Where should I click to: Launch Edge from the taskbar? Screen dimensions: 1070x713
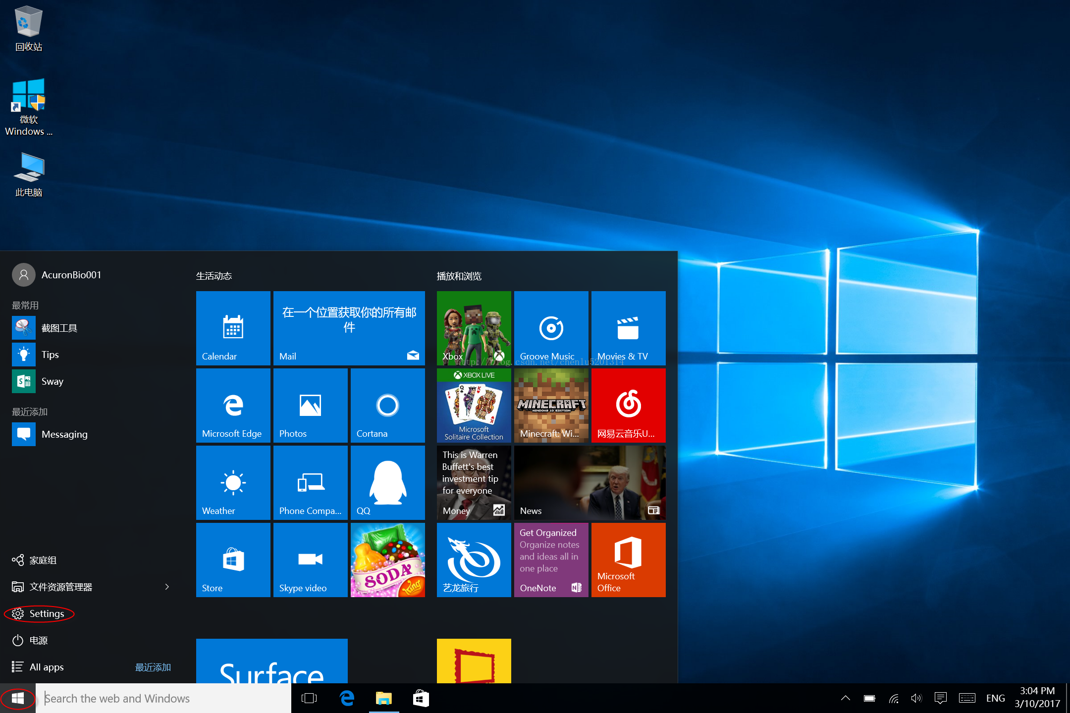click(x=347, y=698)
